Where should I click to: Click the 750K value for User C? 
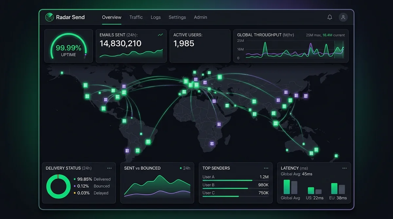point(263,193)
